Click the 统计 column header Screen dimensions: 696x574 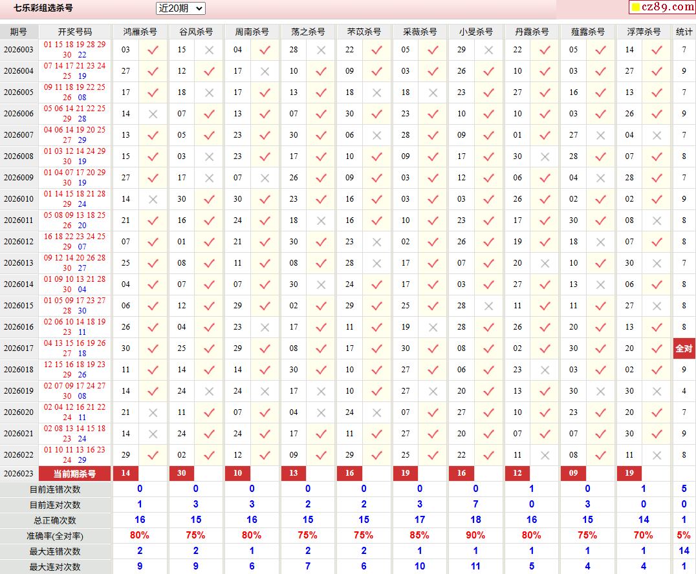click(x=684, y=32)
